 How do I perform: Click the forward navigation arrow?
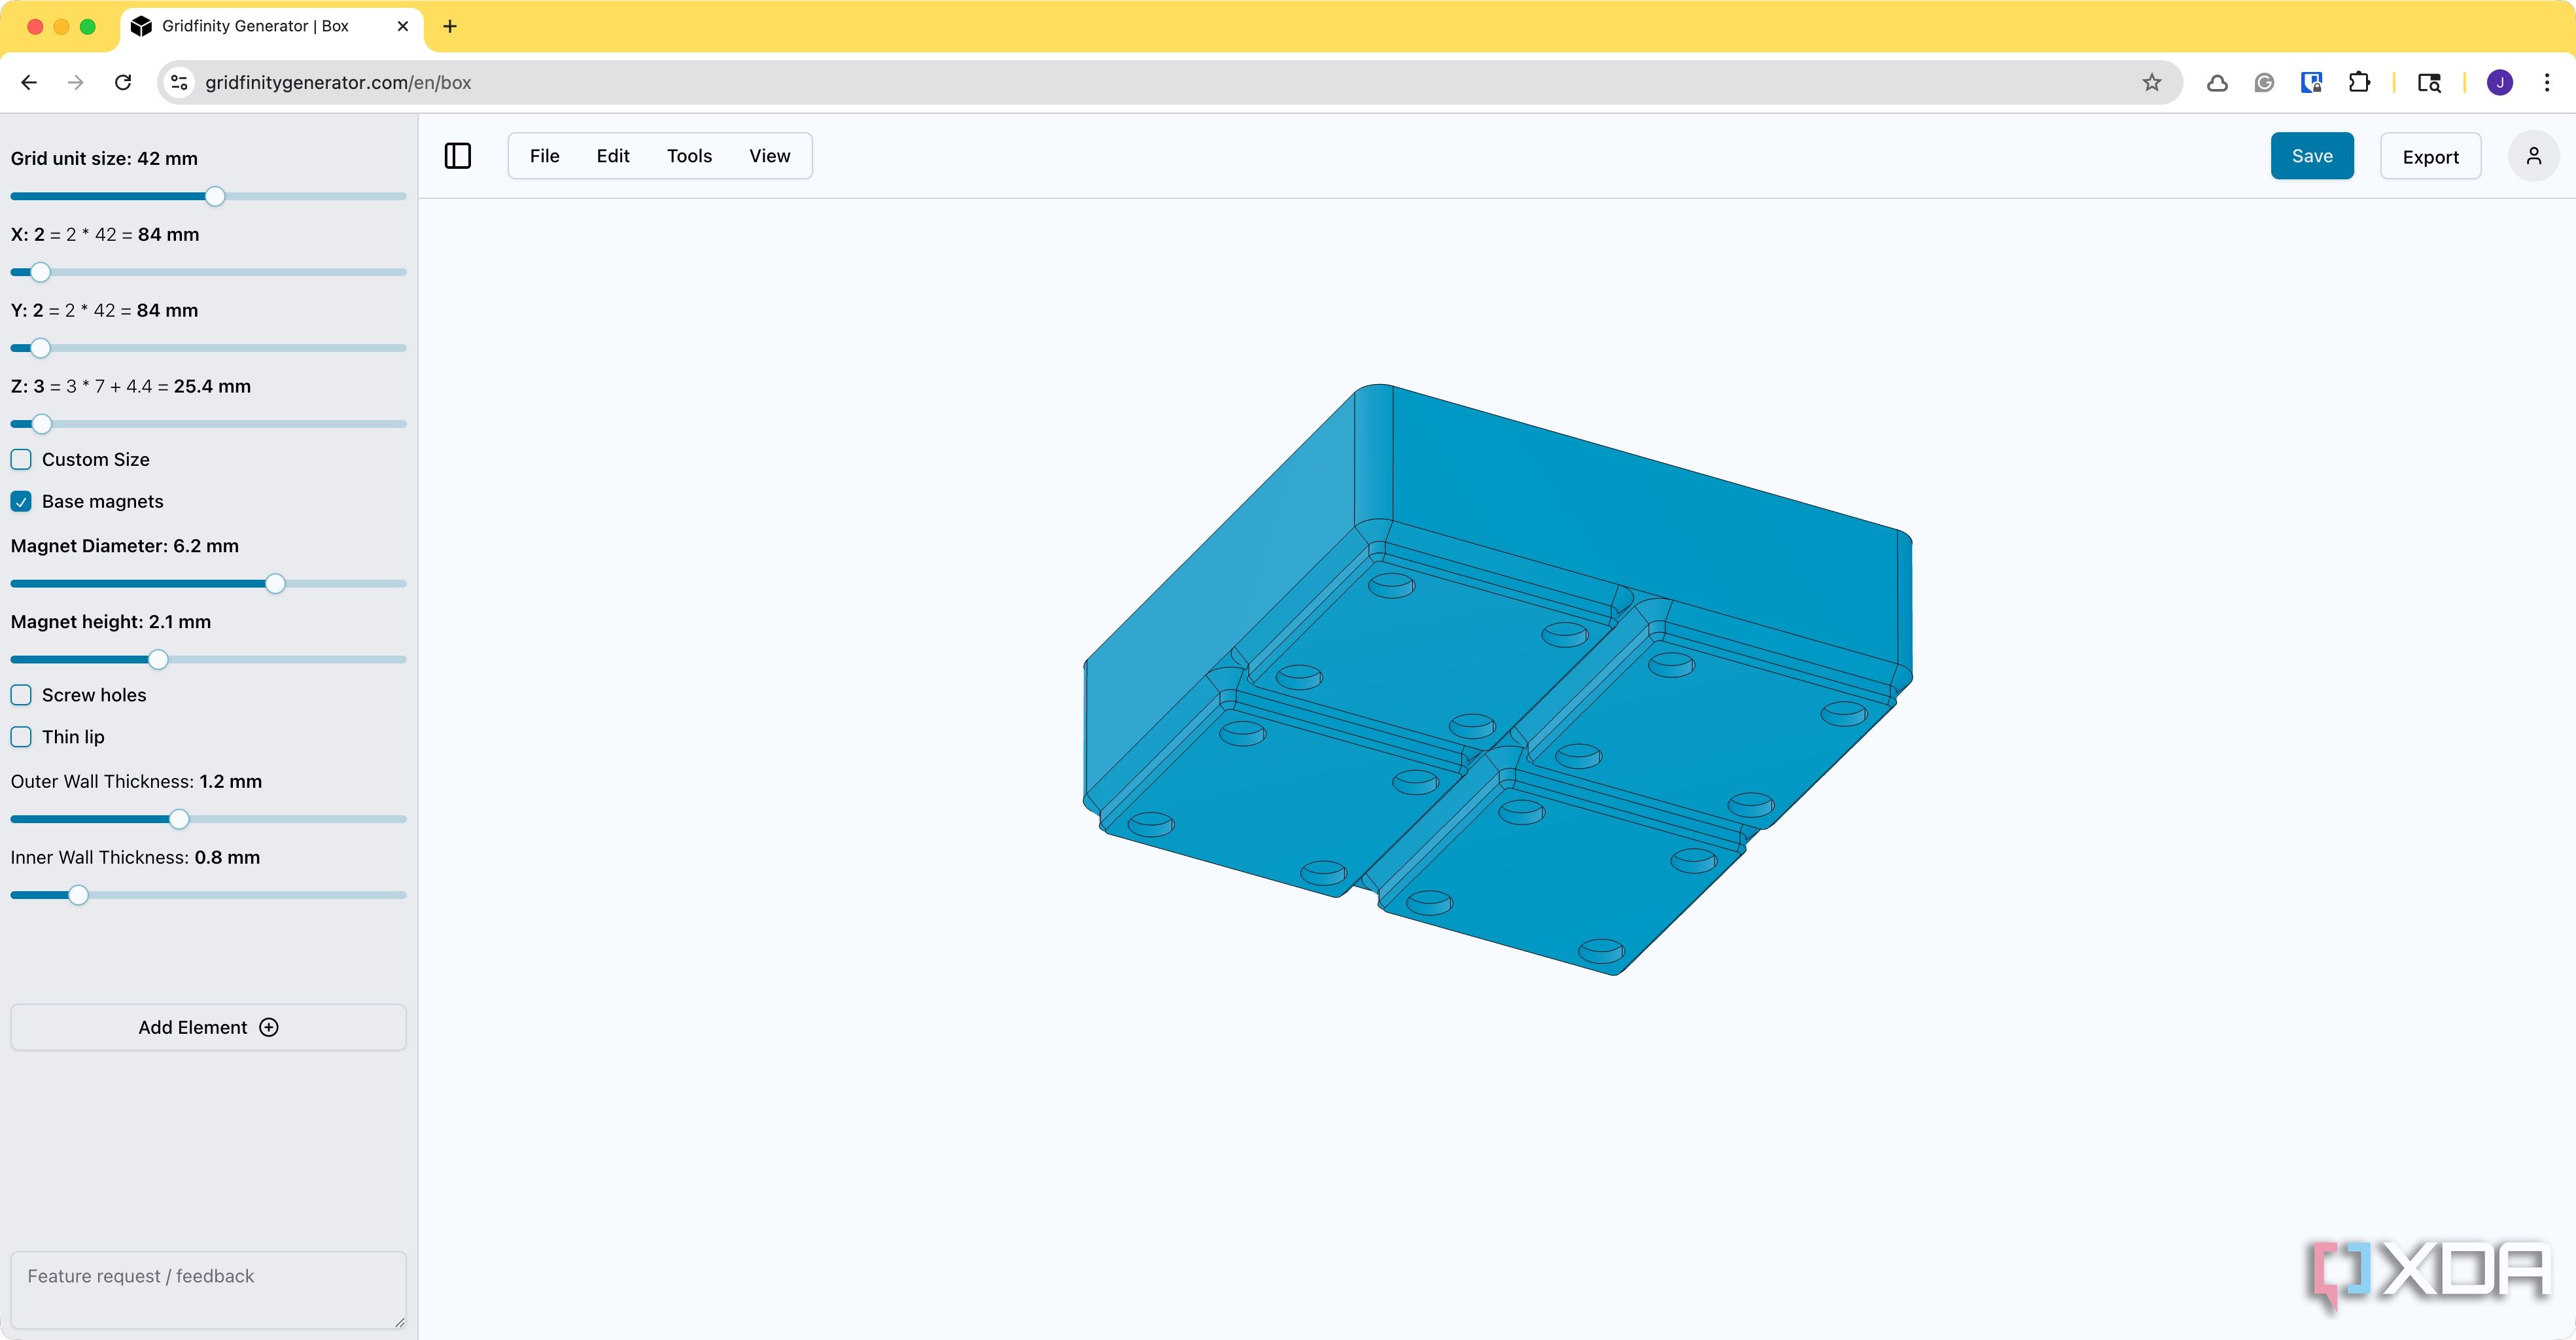tap(76, 83)
